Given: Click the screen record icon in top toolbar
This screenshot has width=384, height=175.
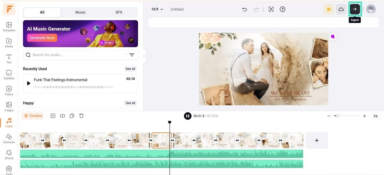Looking at the screenshot, I should (x=271, y=9).
